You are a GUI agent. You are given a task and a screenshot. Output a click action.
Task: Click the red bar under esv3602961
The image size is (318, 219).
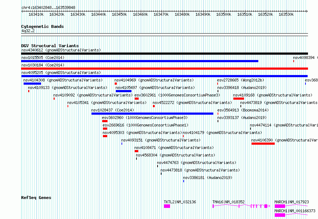tap(137, 99)
